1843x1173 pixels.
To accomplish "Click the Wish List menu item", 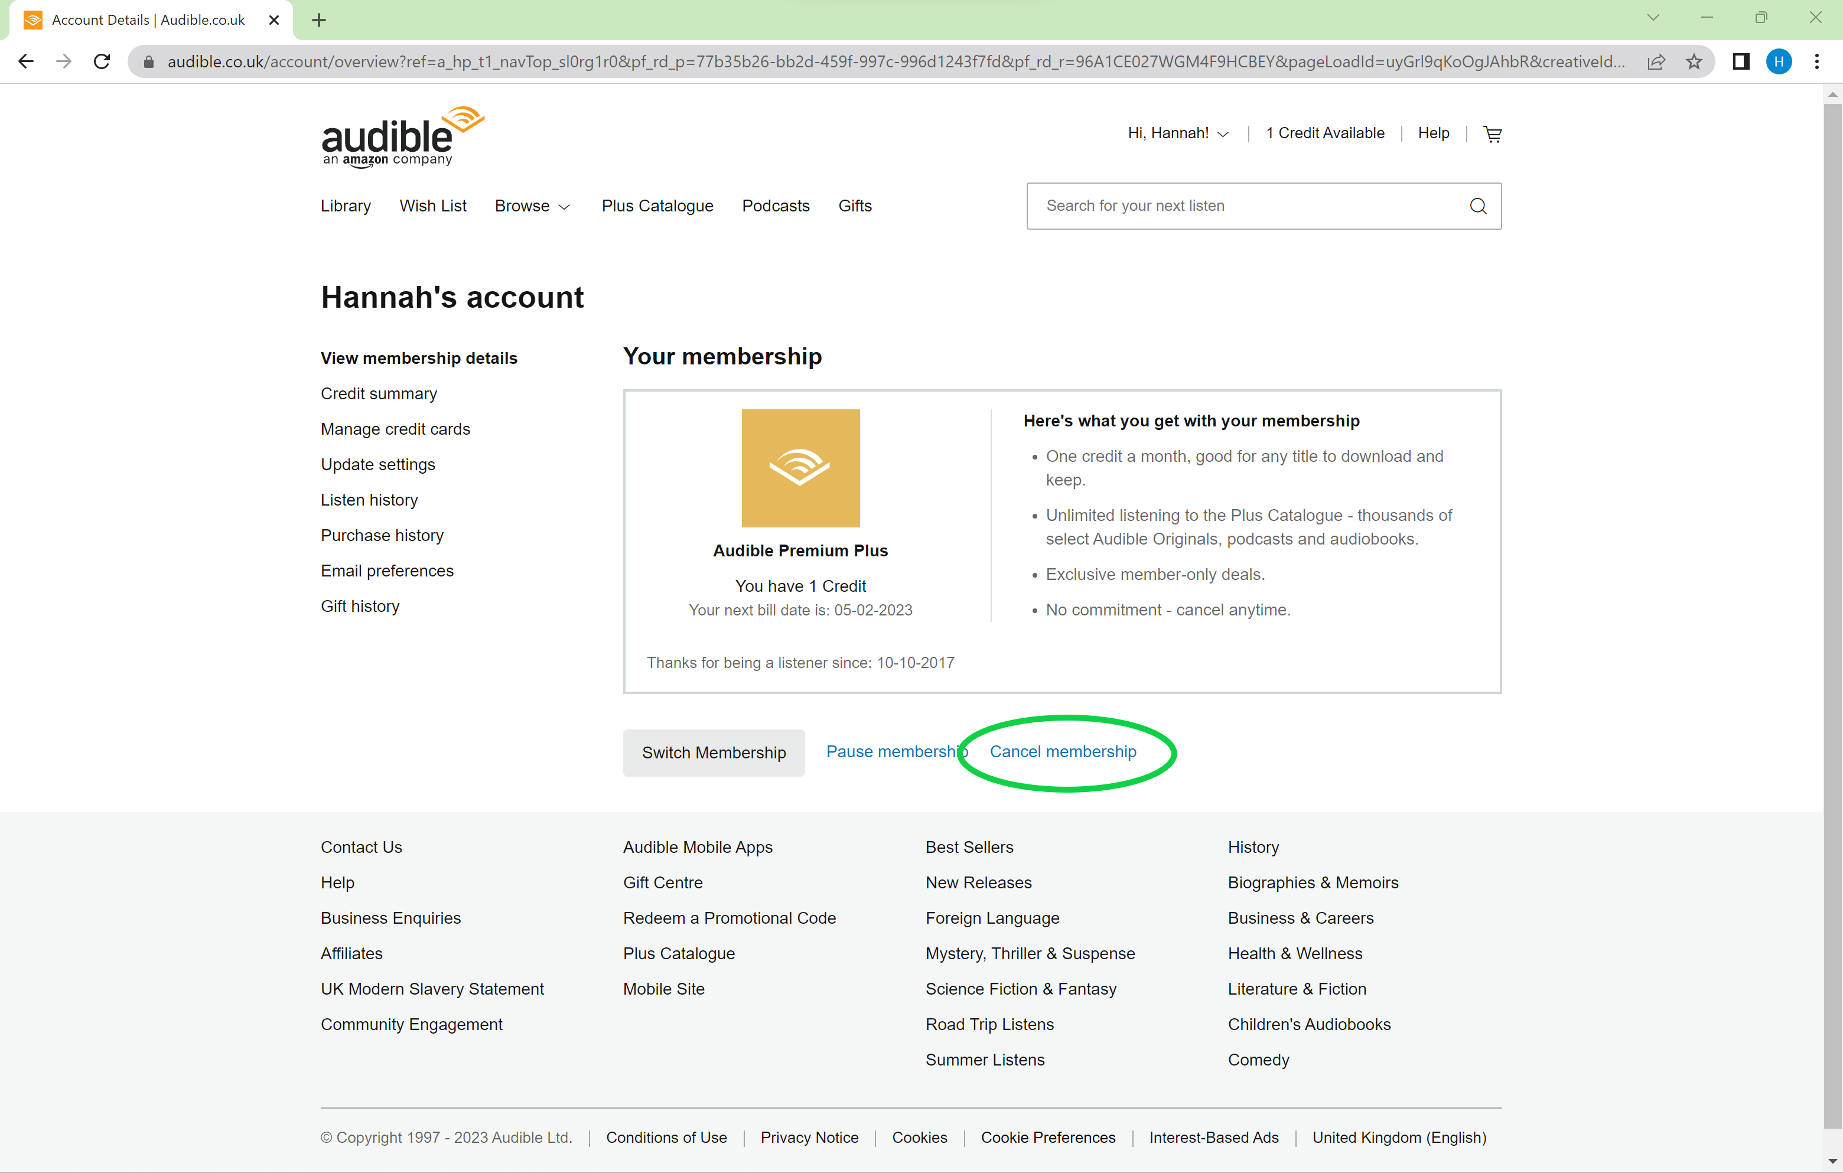I will 432,206.
